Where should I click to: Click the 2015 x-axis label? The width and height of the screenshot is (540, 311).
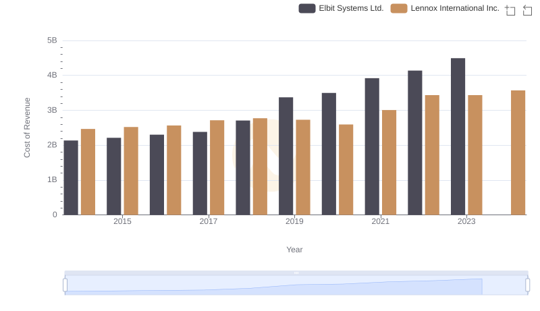[x=122, y=221]
